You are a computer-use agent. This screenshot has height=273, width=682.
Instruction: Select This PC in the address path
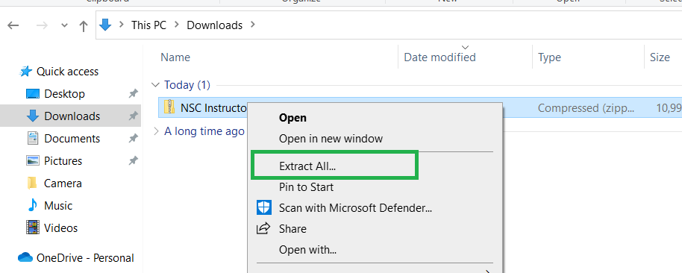148,25
